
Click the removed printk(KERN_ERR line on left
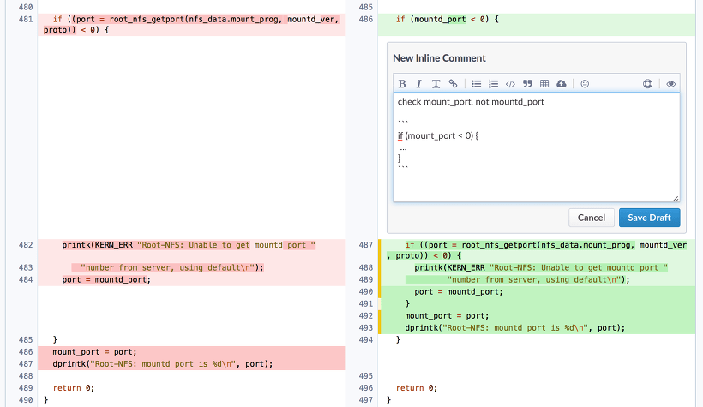coord(189,245)
